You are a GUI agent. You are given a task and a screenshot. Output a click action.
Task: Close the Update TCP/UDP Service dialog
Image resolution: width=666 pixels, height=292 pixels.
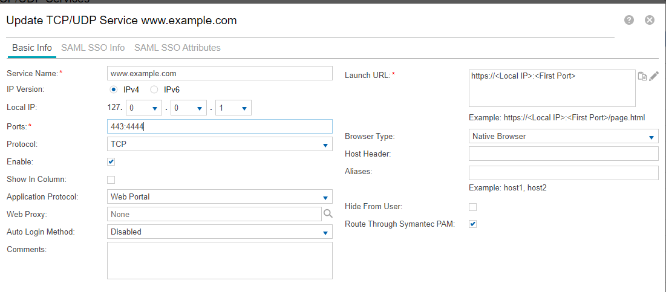[650, 20]
